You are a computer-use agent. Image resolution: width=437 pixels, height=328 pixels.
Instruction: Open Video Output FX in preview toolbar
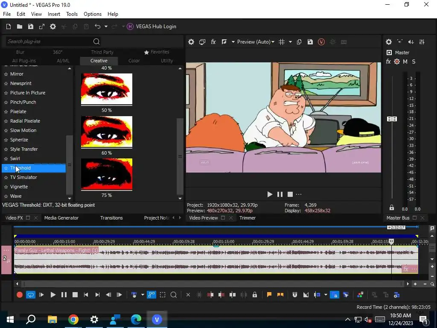click(213, 42)
